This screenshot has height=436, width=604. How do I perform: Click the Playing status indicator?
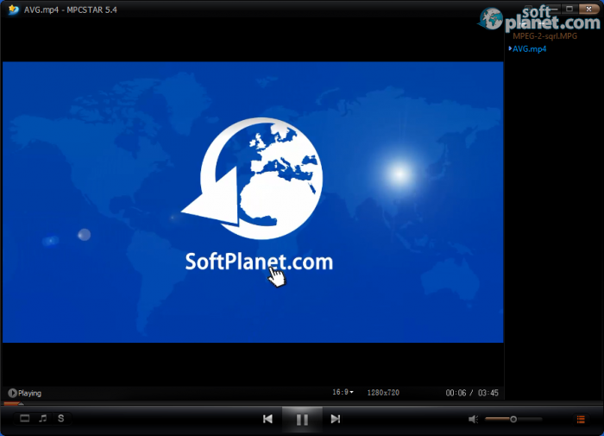tap(25, 393)
